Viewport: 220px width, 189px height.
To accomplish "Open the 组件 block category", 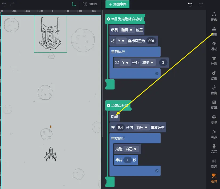I will 214,178.
